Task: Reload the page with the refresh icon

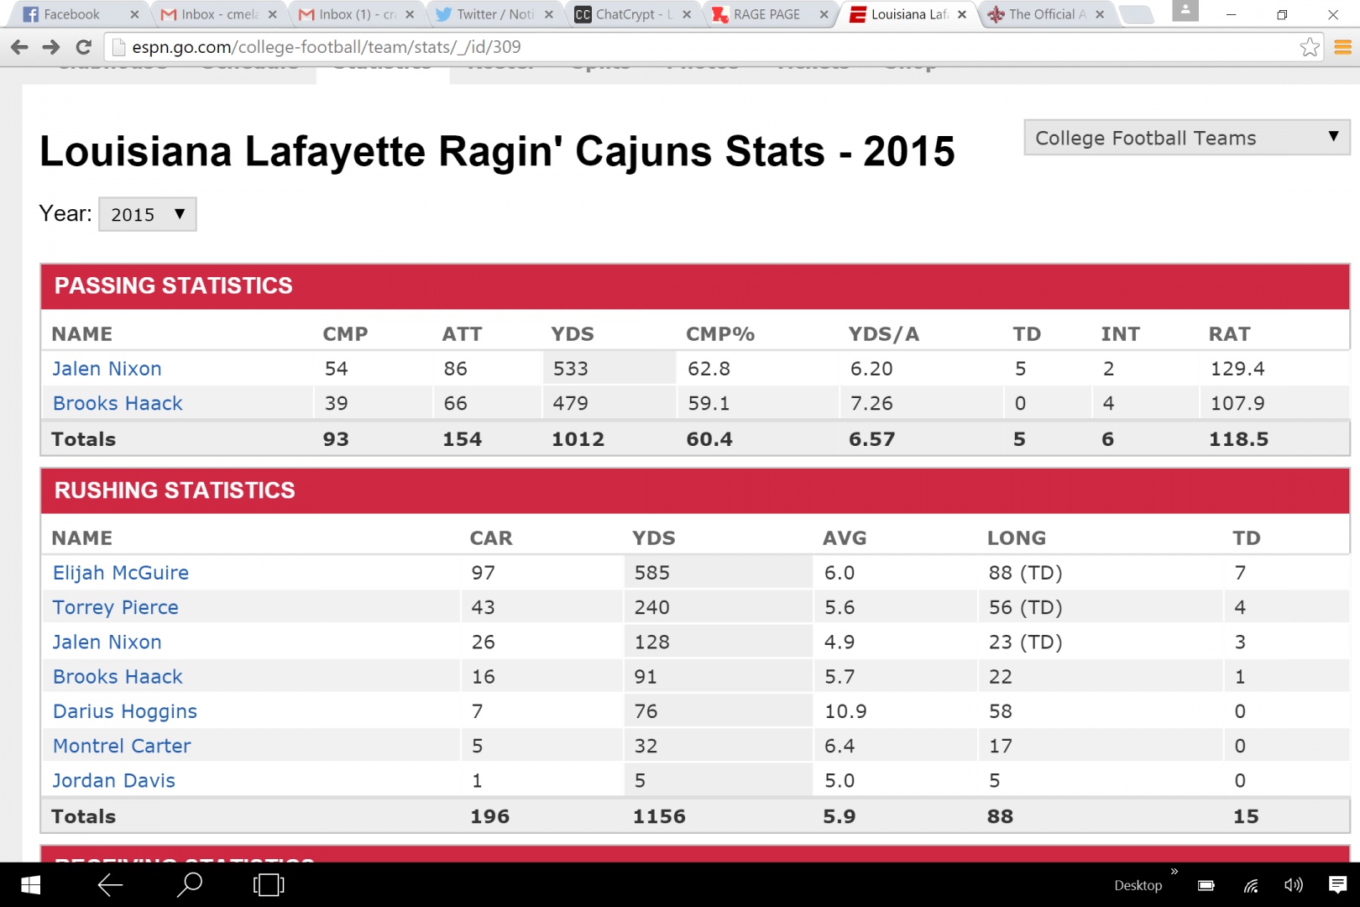Action: tap(83, 47)
